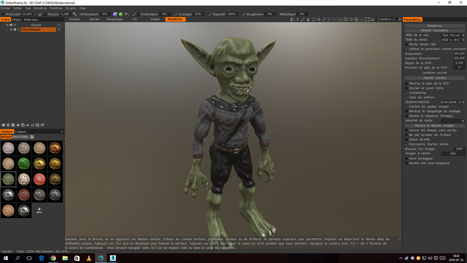Click the axis gizmo icon in viewport toolbar

point(362,19)
